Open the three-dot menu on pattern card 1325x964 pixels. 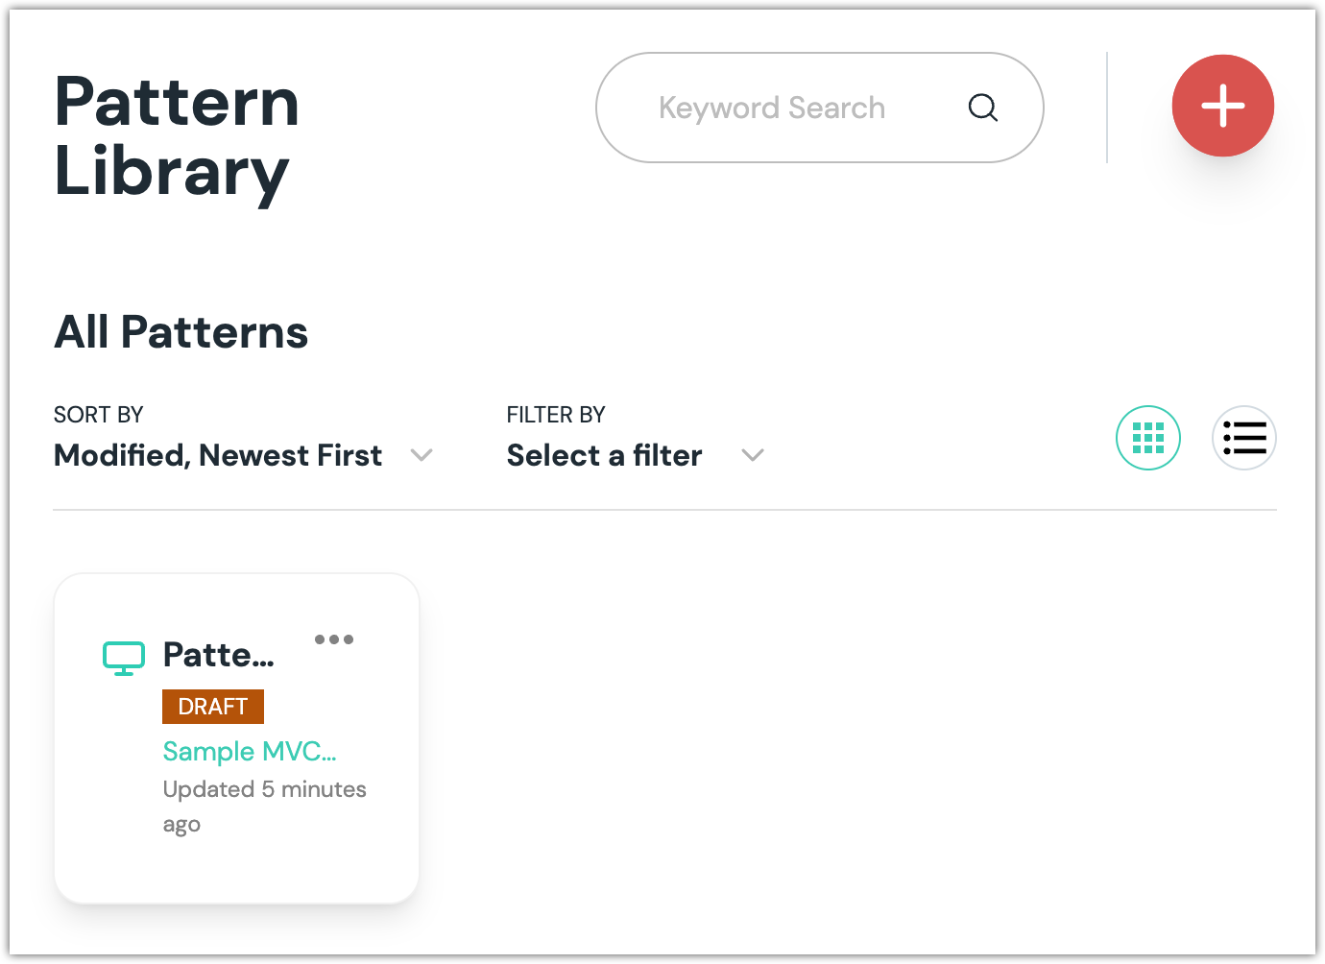click(334, 639)
